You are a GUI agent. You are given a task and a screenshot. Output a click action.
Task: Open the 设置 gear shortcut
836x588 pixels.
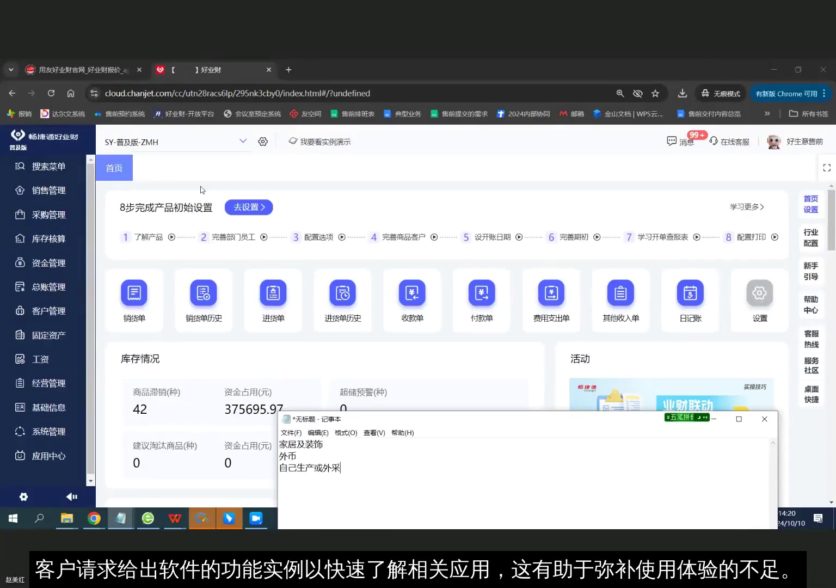tap(760, 293)
